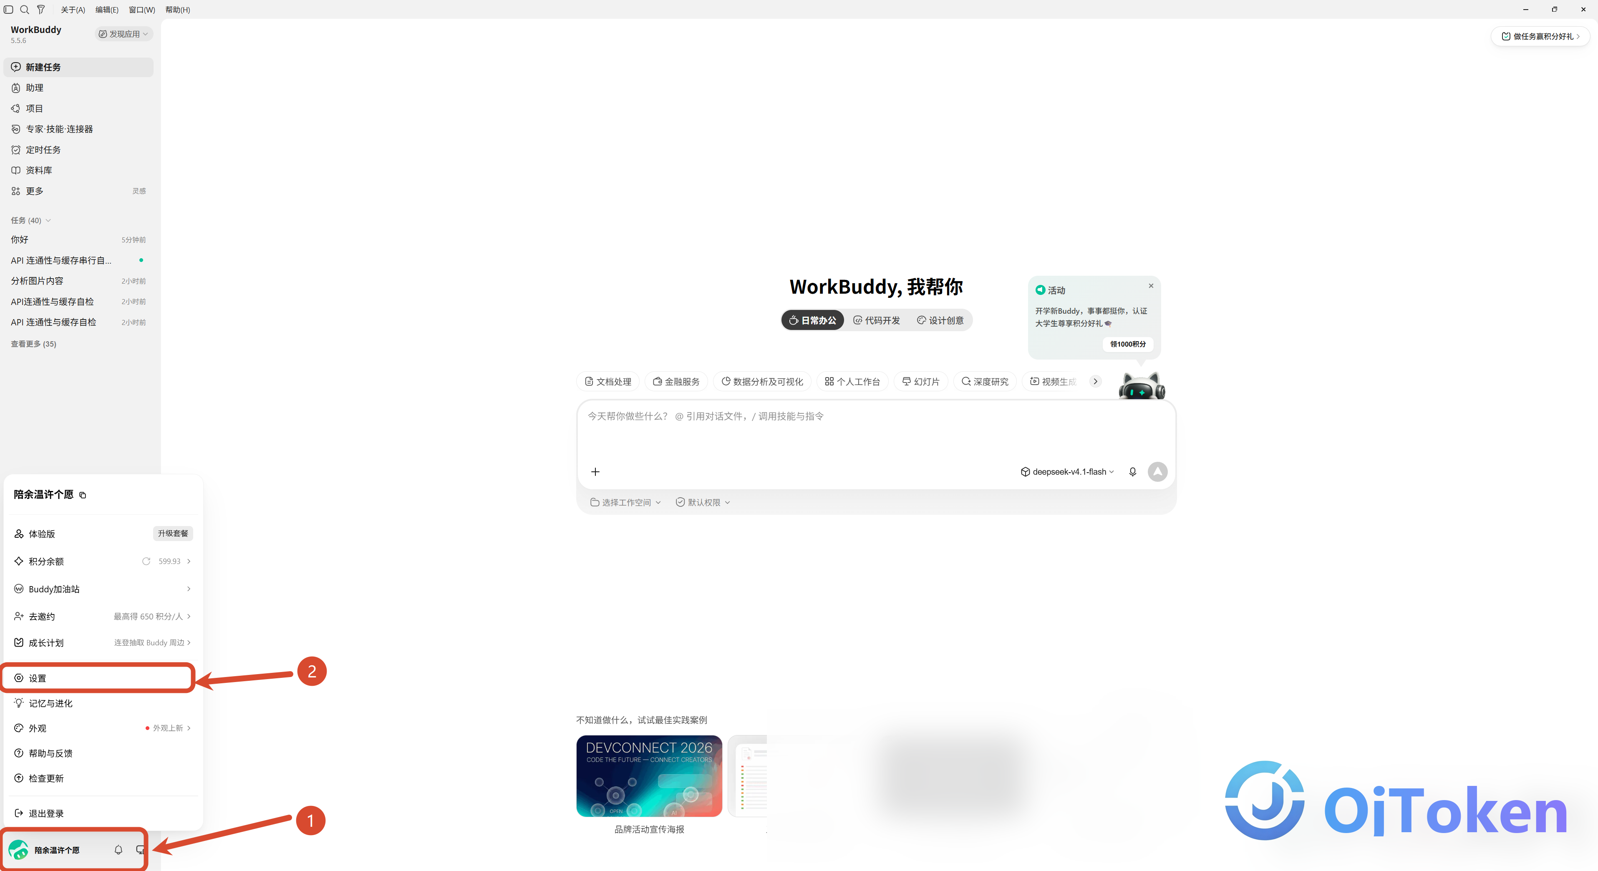Activate the microphone voice input icon
This screenshot has width=1598, height=871.
pyautogui.click(x=1132, y=472)
